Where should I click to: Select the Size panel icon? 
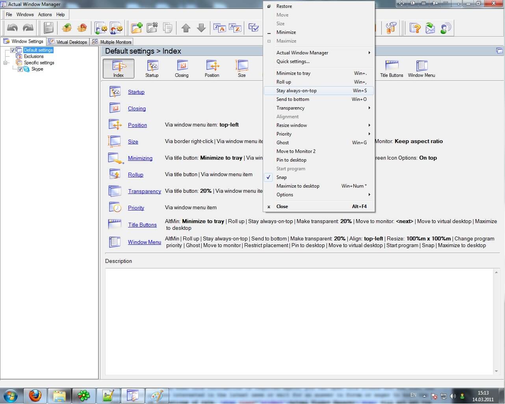pos(242,69)
